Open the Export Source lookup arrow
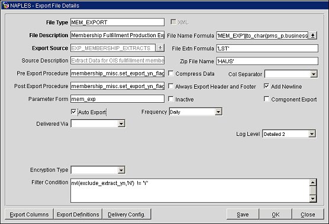Image resolution: width=329 pixels, height=224 pixels. pos(160,48)
